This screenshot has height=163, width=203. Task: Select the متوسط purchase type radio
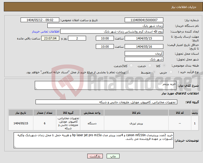[154, 72]
